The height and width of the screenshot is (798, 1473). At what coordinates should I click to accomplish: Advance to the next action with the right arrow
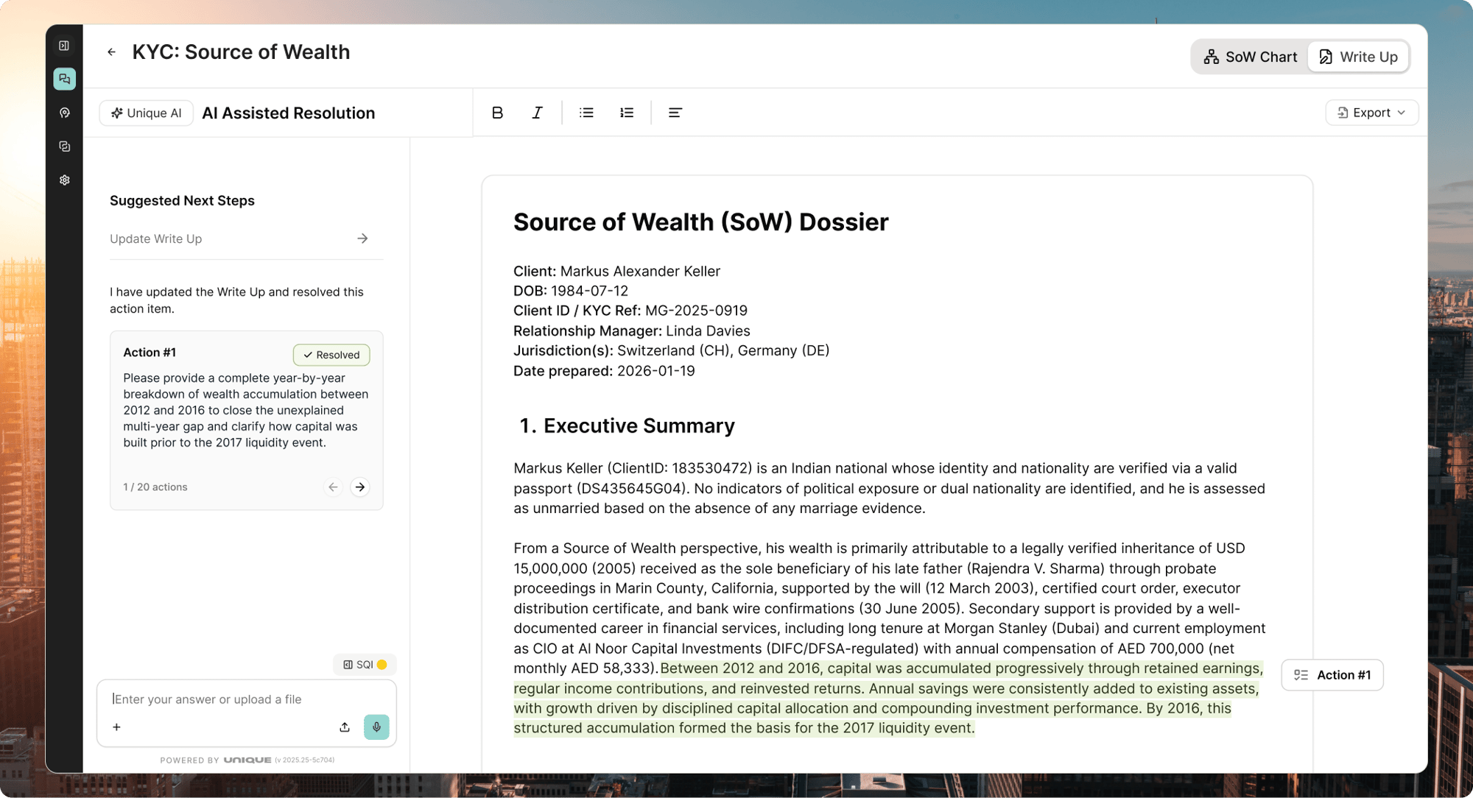click(x=359, y=487)
